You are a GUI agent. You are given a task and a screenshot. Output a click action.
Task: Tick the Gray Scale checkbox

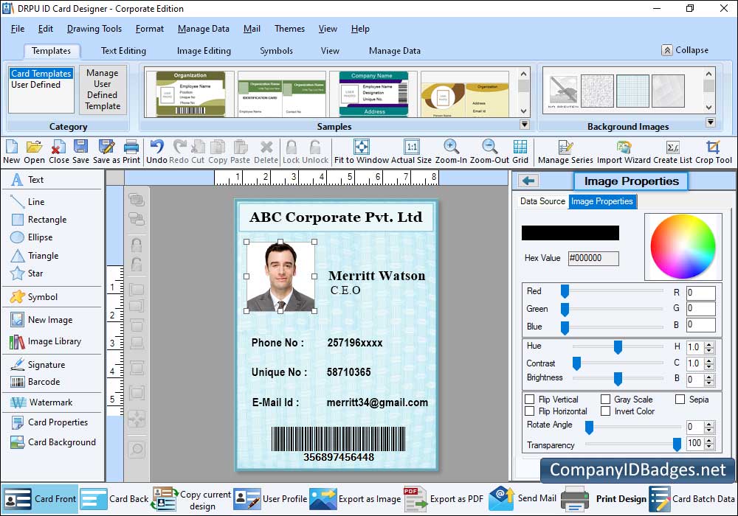[x=606, y=399]
